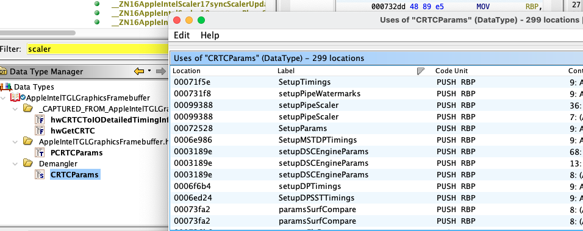Select the setupDPTimings row
This screenshot has height=231, width=583.
point(377,186)
